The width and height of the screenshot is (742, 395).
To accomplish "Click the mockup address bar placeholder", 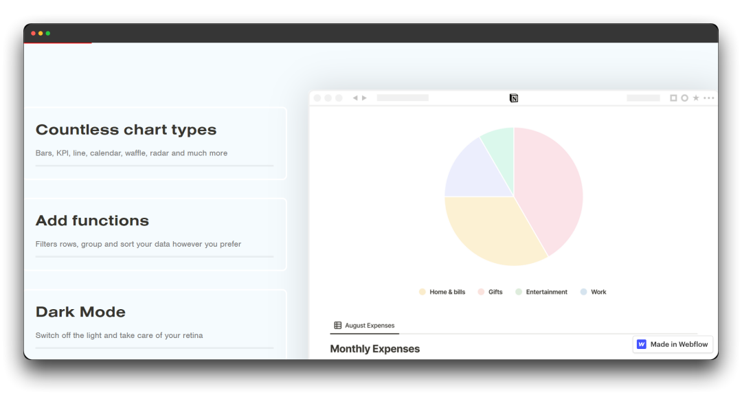I will click(403, 98).
